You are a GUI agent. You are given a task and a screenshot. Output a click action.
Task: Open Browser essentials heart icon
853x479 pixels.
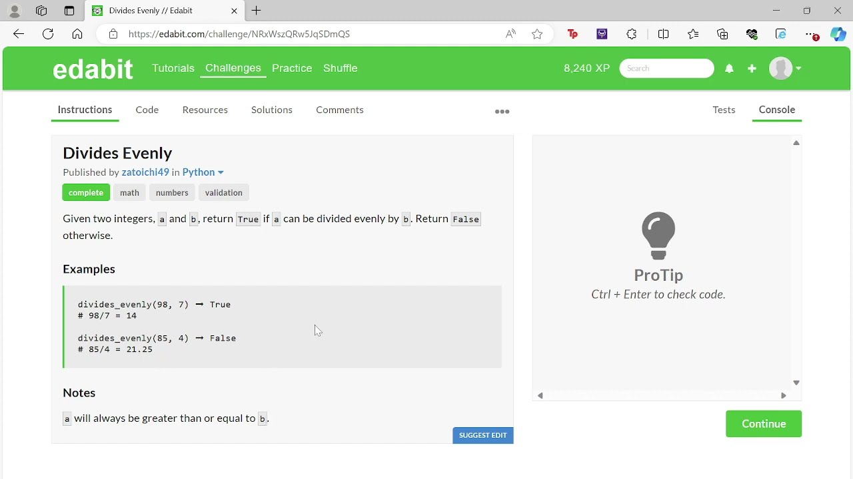752,34
